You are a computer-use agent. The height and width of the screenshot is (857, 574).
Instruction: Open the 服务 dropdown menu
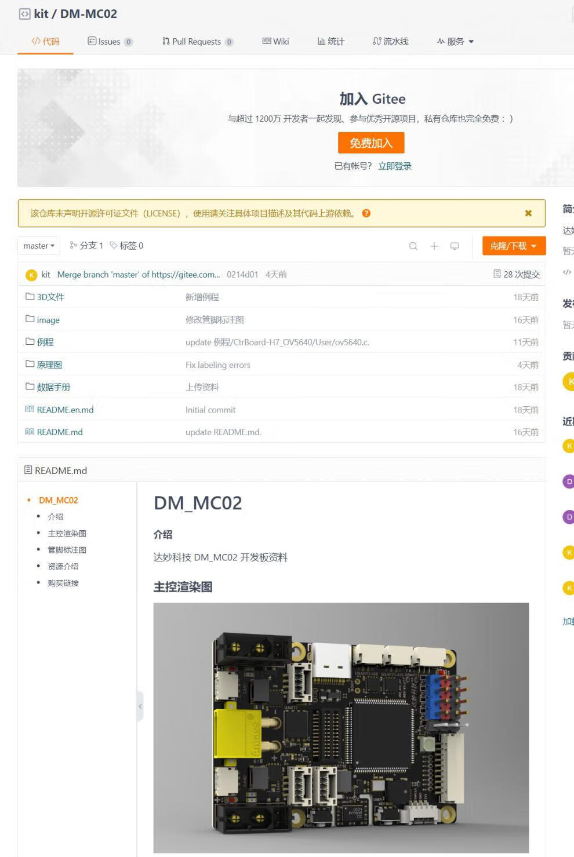pos(456,41)
